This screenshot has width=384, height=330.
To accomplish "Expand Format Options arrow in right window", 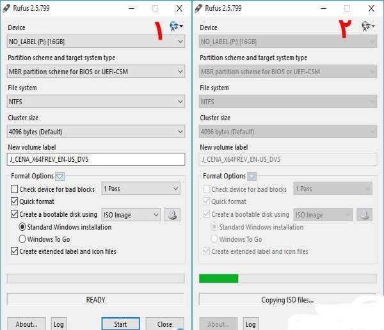I will coord(252,177).
